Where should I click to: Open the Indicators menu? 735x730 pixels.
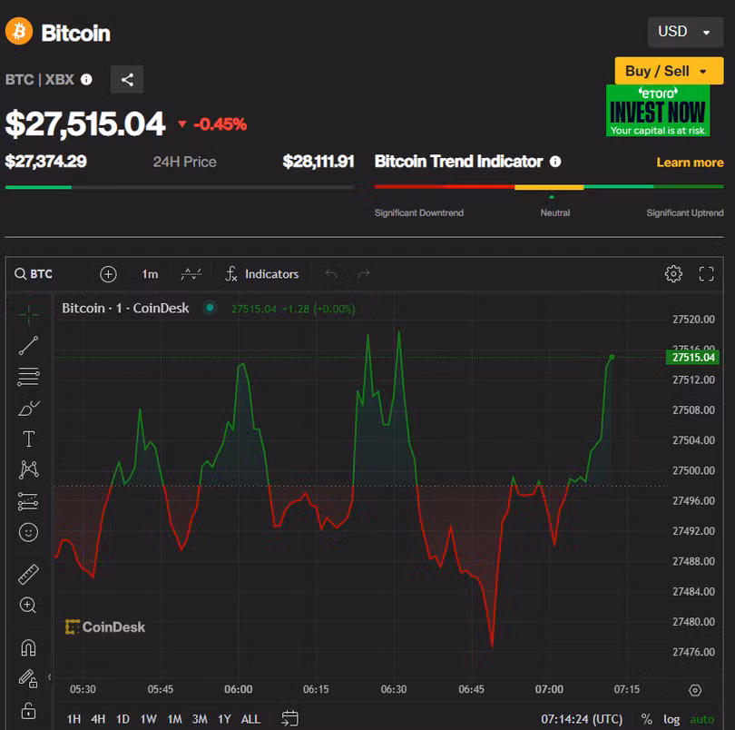[x=261, y=274]
